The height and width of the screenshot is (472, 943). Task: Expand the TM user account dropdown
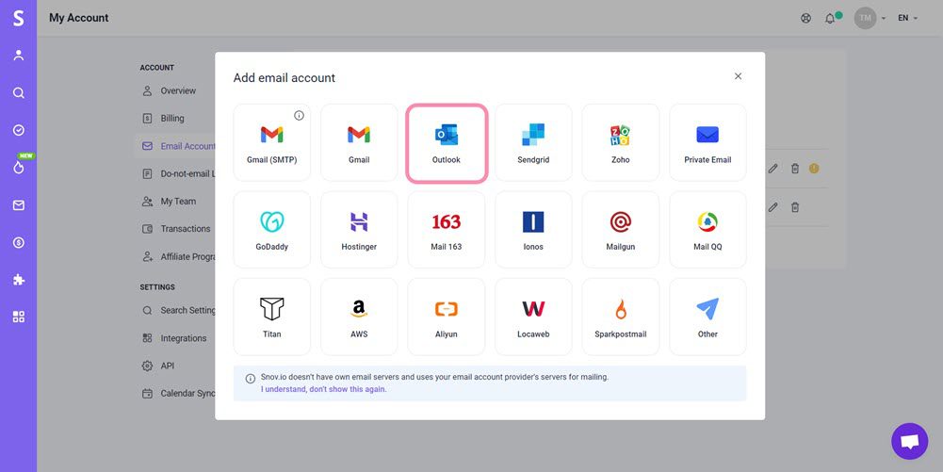pos(870,18)
